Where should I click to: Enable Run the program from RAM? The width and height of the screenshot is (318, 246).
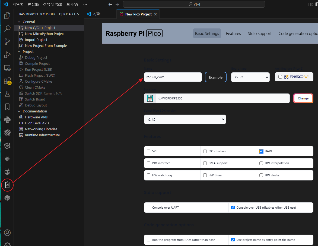(x=148, y=240)
